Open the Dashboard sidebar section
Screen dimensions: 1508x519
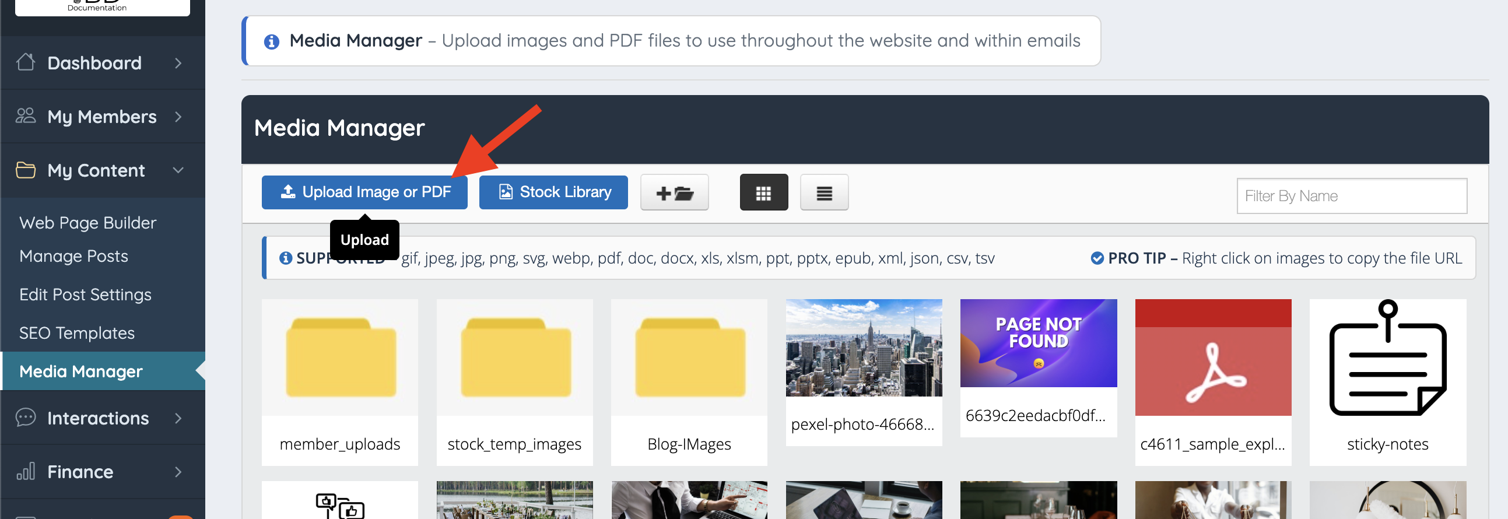[103, 62]
